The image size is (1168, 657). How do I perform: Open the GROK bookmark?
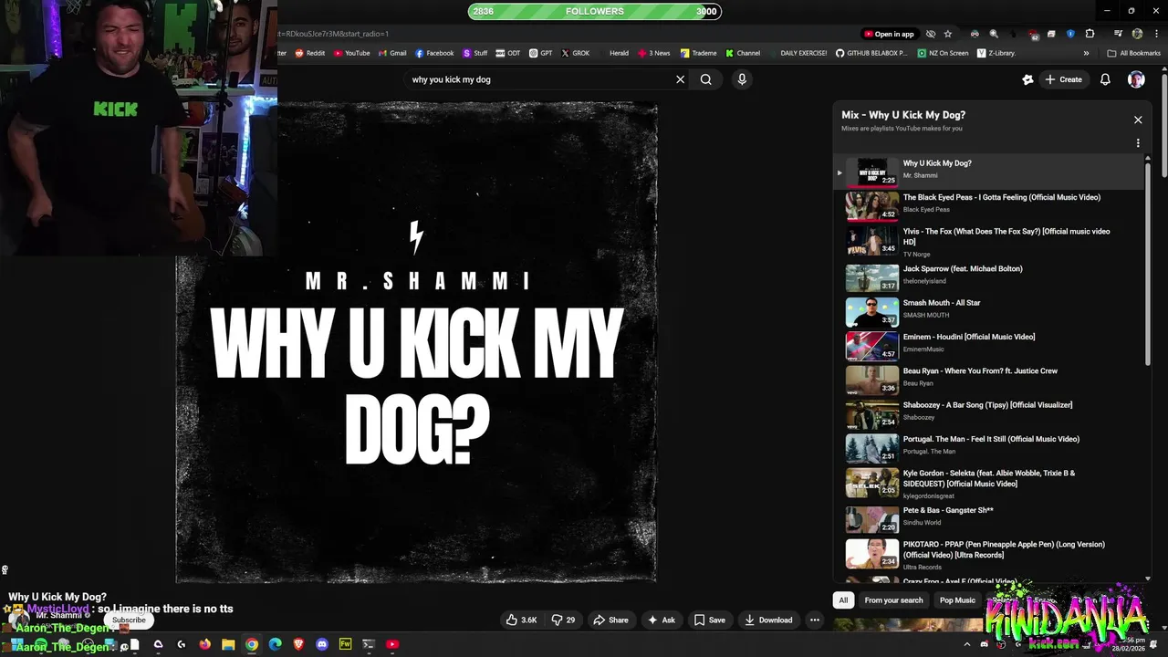575,53
